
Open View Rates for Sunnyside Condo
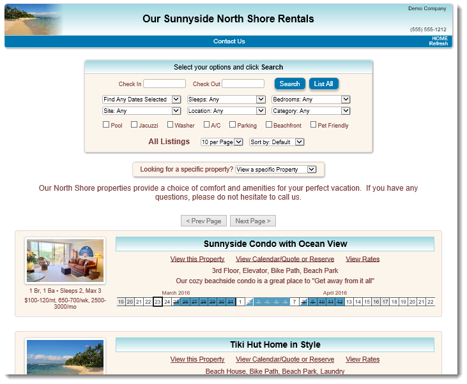362,259
